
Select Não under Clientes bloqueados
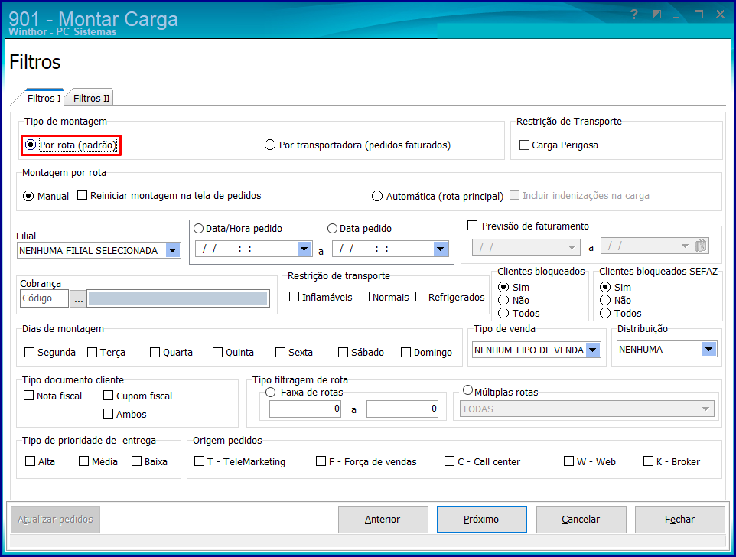coord(503,300)
